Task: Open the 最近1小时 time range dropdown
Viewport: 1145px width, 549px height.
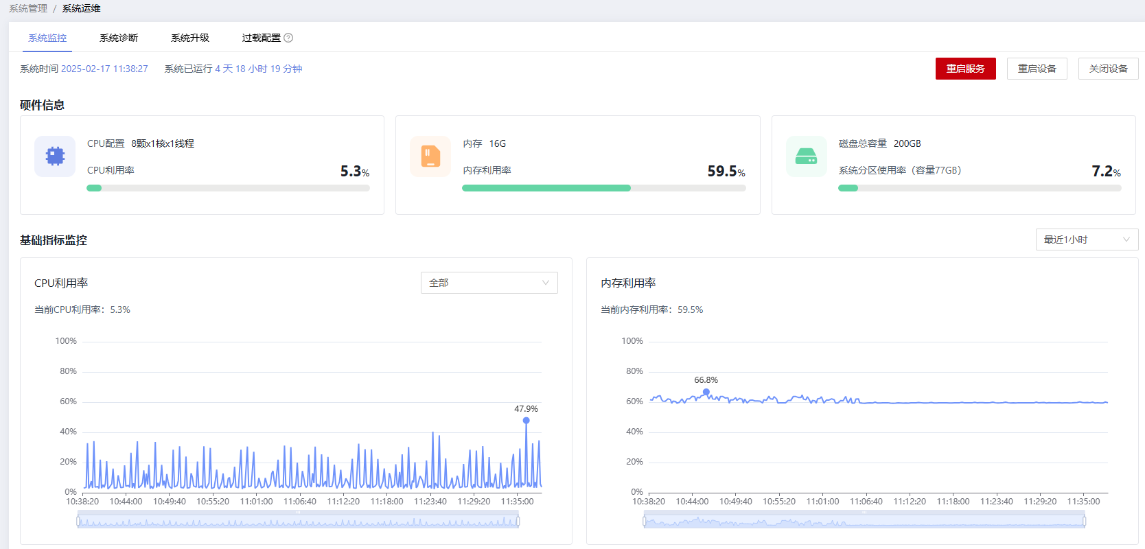Action: click(x=1087, y=240)
